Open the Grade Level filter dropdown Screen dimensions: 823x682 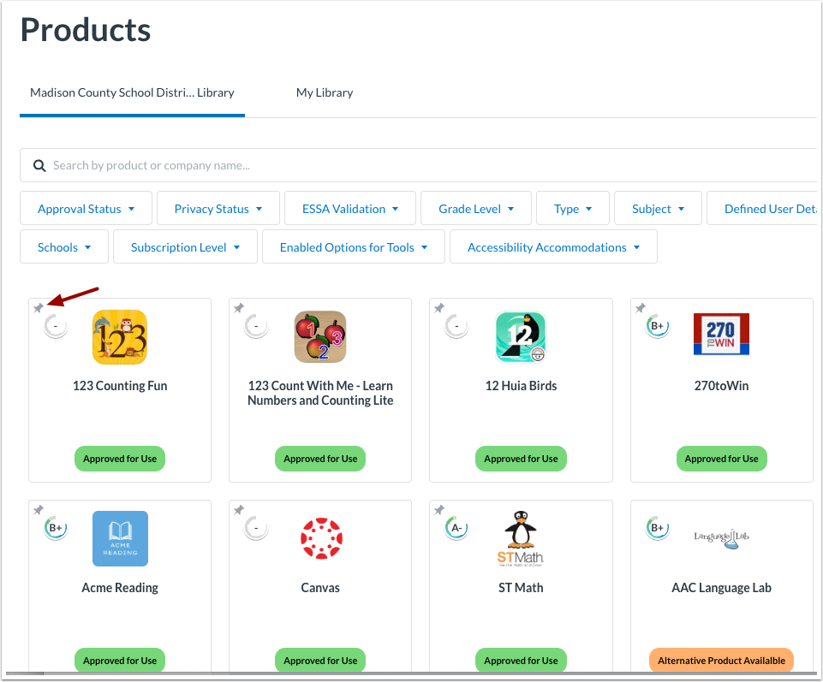pyautogui.click(x=475, y=208)
